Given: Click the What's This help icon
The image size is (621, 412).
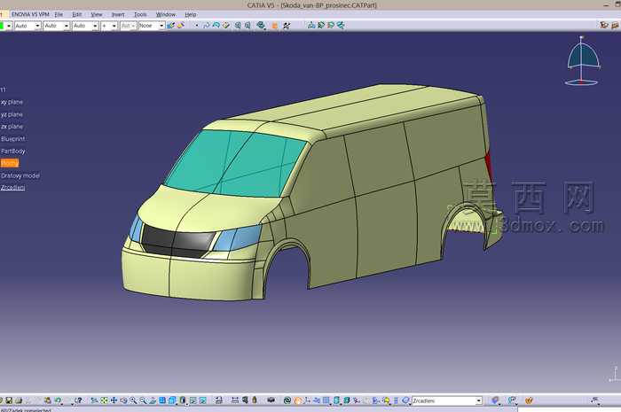Looking at the screenshot, I should click(x=79, y=400).
